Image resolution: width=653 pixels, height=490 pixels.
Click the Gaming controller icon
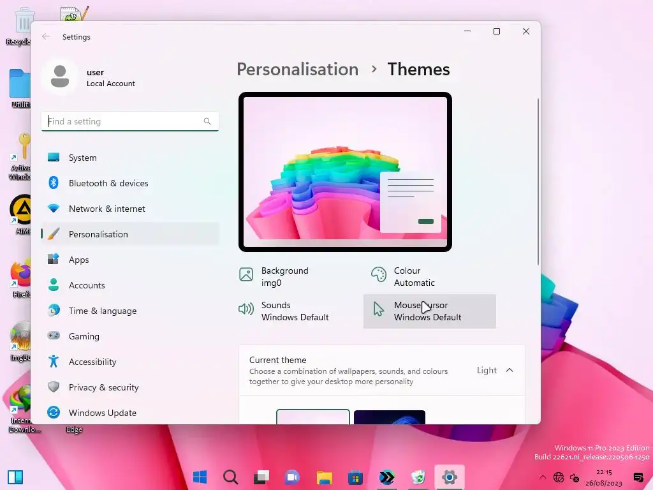pyautogui.click(x=54, y=336)
